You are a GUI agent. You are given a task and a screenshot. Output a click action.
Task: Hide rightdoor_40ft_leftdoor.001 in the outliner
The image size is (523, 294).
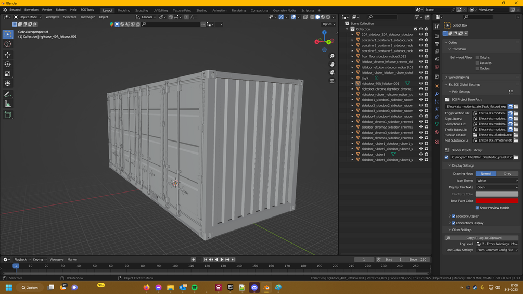point(421,83)
